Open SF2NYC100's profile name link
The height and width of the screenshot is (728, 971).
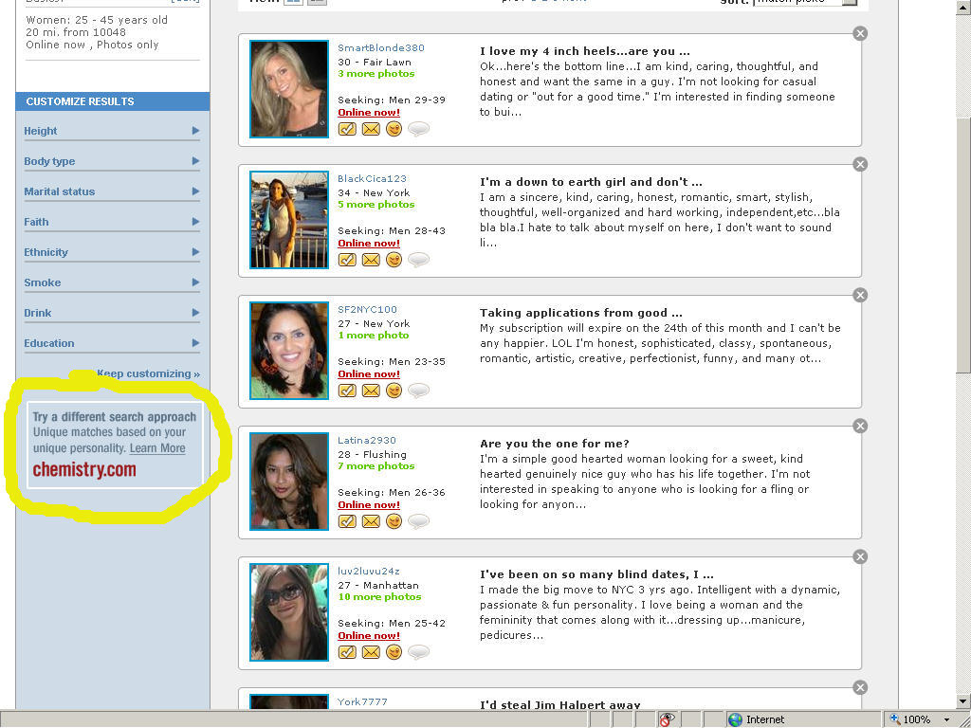367,310
